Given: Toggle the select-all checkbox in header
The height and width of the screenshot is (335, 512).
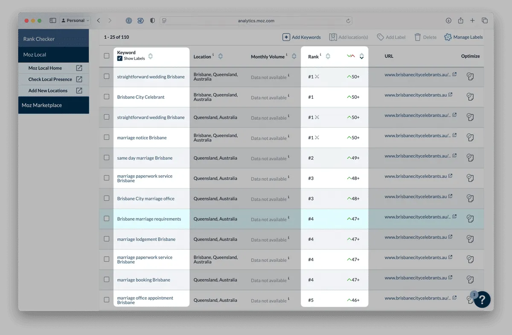Looking at the screenshot, I should coord(107,55).
